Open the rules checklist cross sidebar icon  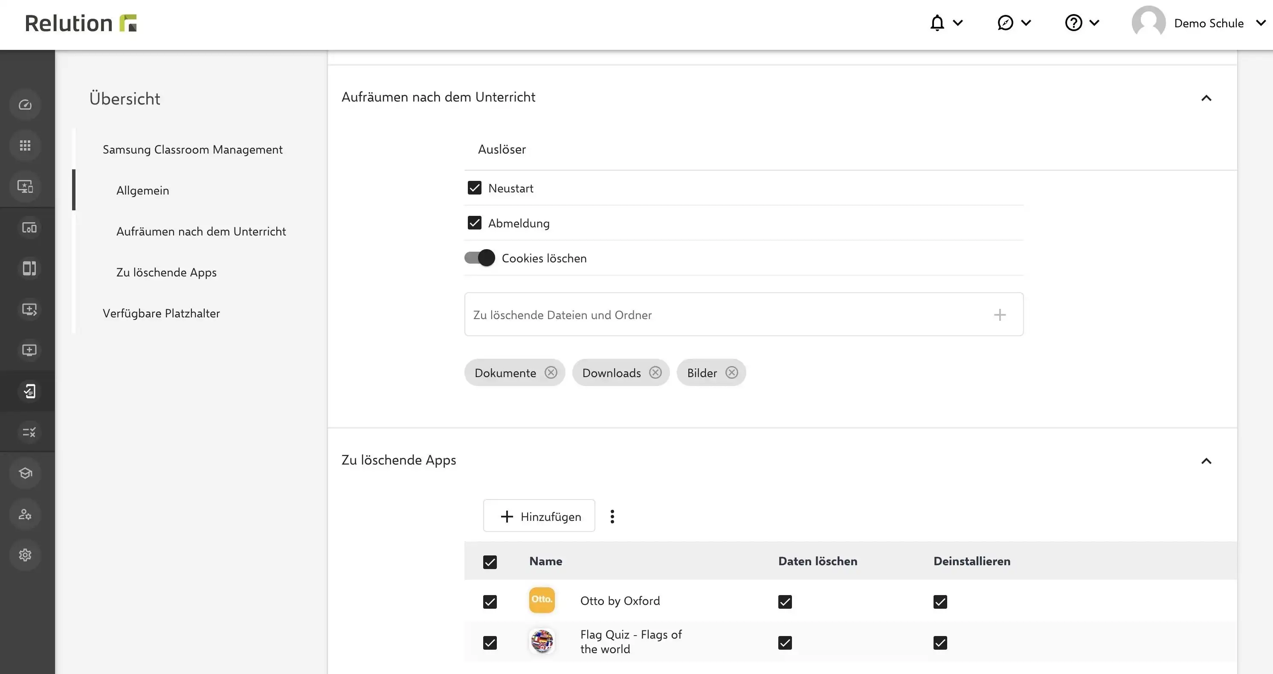click(x=29, y=433)
